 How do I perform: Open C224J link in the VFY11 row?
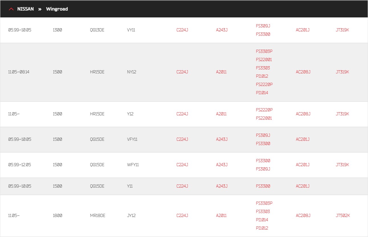[182, 139]
